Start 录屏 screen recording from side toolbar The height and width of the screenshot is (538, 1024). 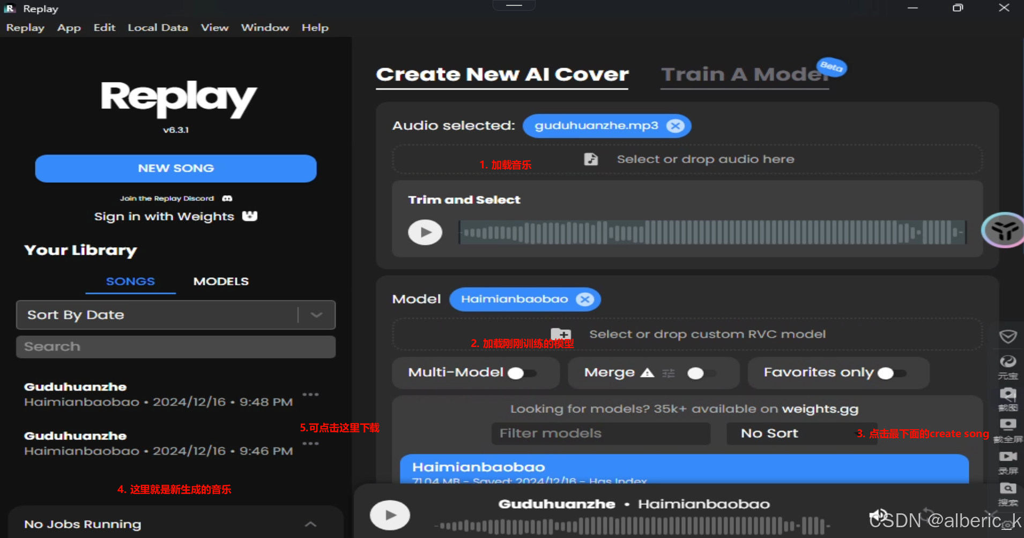1008,462
